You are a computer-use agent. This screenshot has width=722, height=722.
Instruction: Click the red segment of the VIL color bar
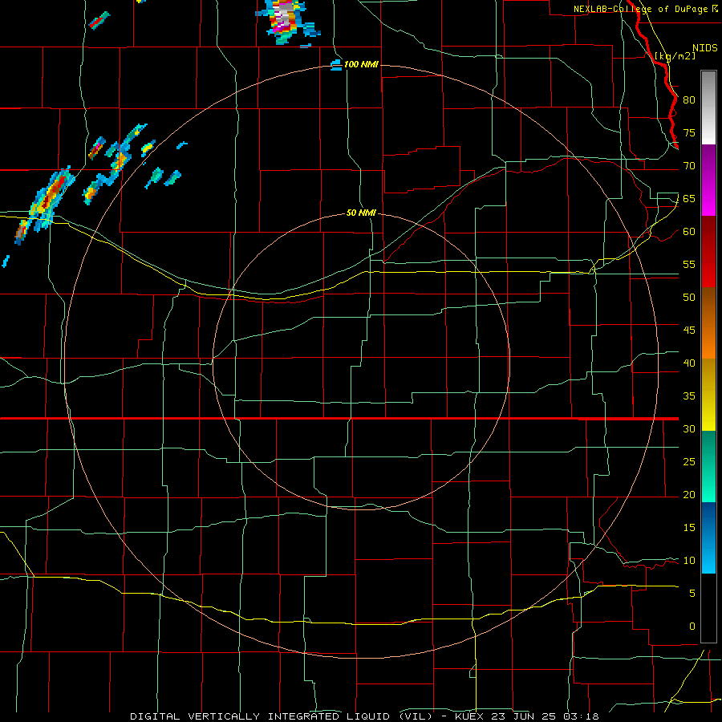708,251
